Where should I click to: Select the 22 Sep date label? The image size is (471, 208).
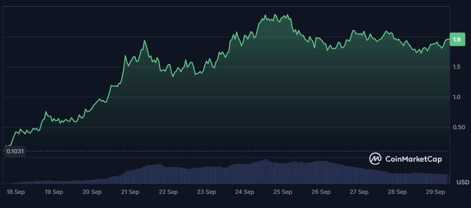pos(168,192)
